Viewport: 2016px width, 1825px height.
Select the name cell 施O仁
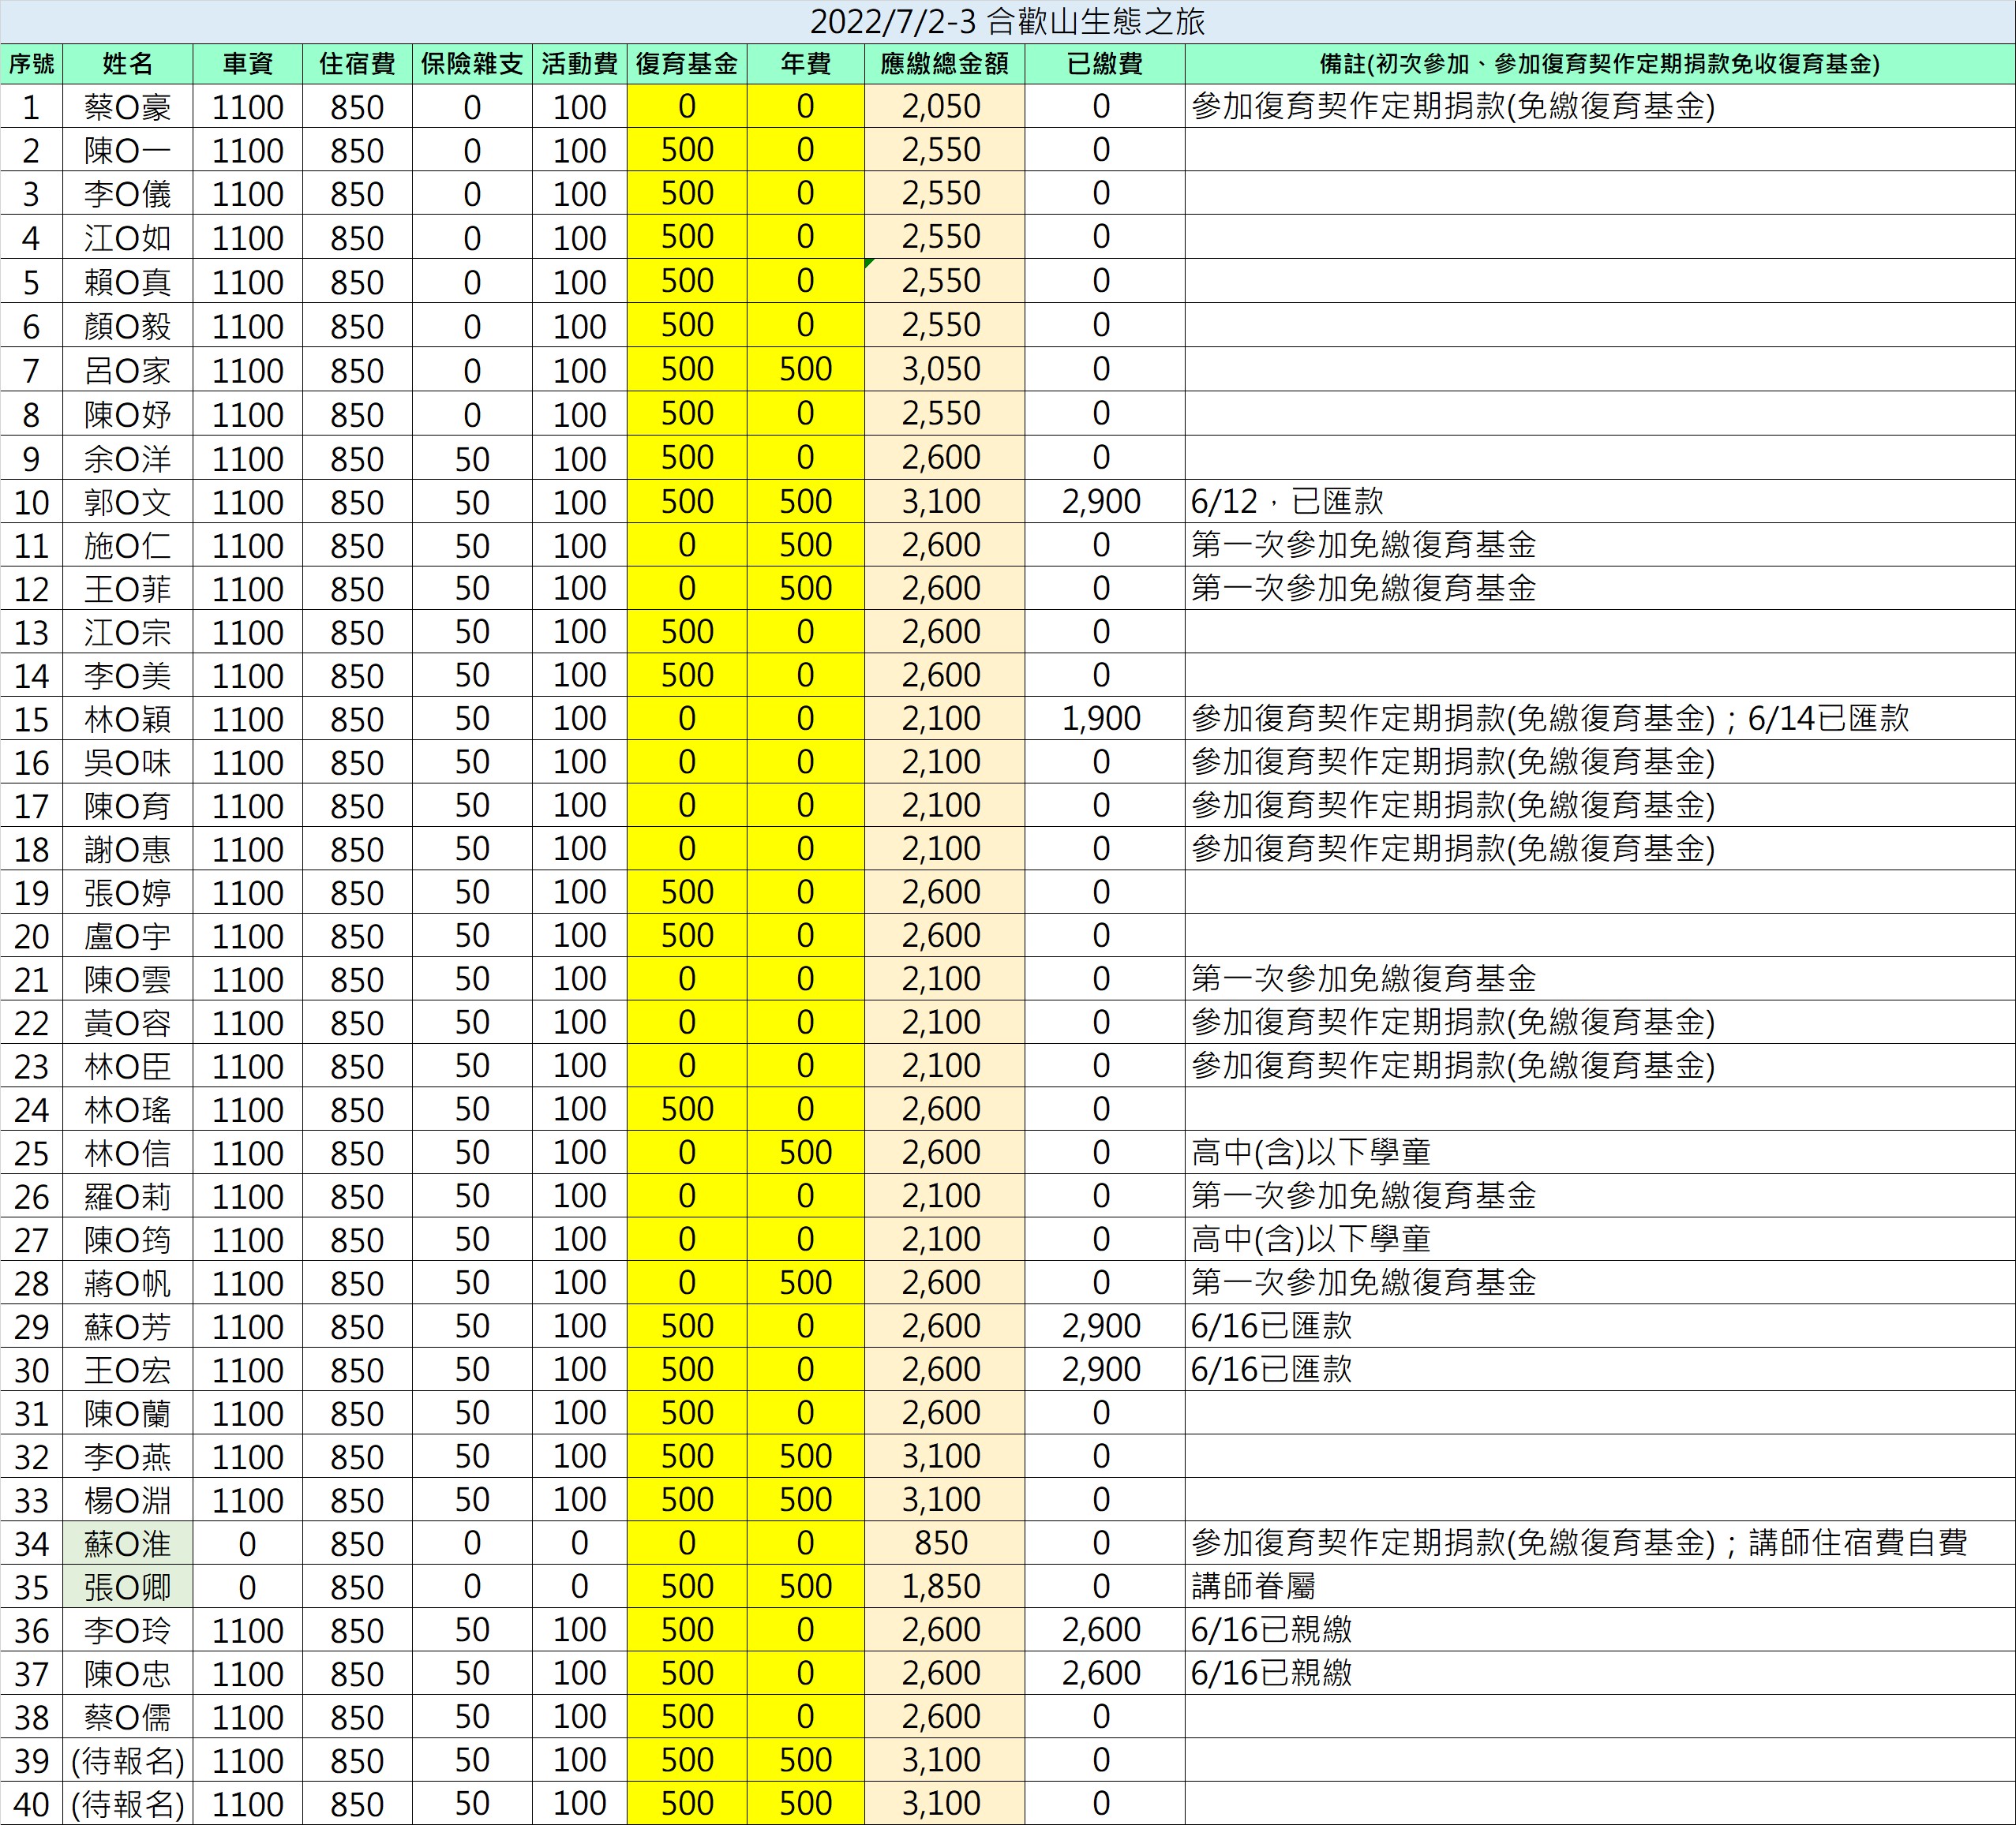[x=128, y=544]
